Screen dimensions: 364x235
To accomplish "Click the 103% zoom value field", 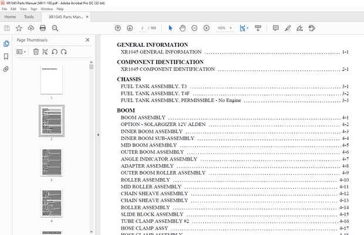I will tap(221, 28).
